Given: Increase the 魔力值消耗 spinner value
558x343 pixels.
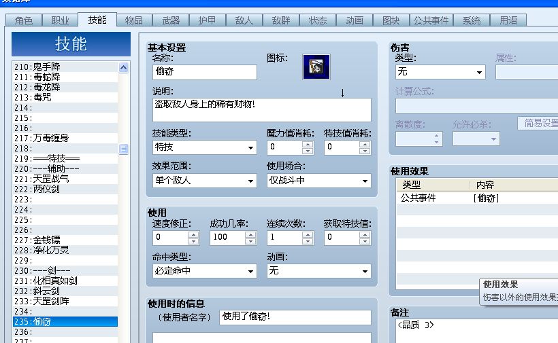Looking at the screenshot, I should click(308, 144).
